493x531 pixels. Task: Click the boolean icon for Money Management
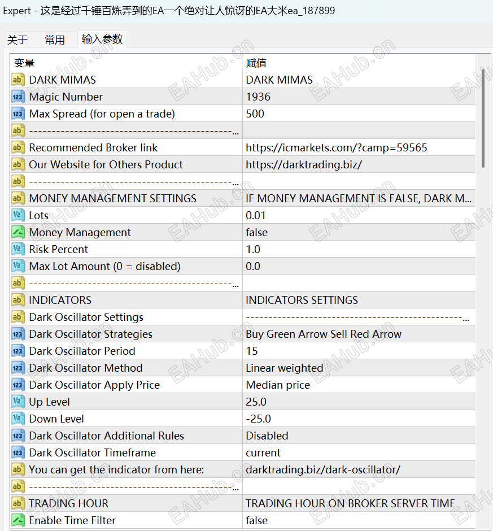(18, 232)
